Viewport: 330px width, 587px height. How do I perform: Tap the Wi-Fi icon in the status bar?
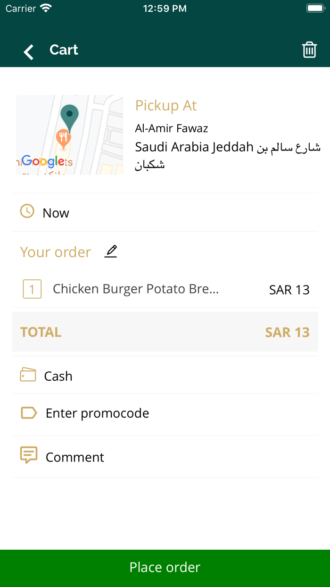[x=45, y=8]
